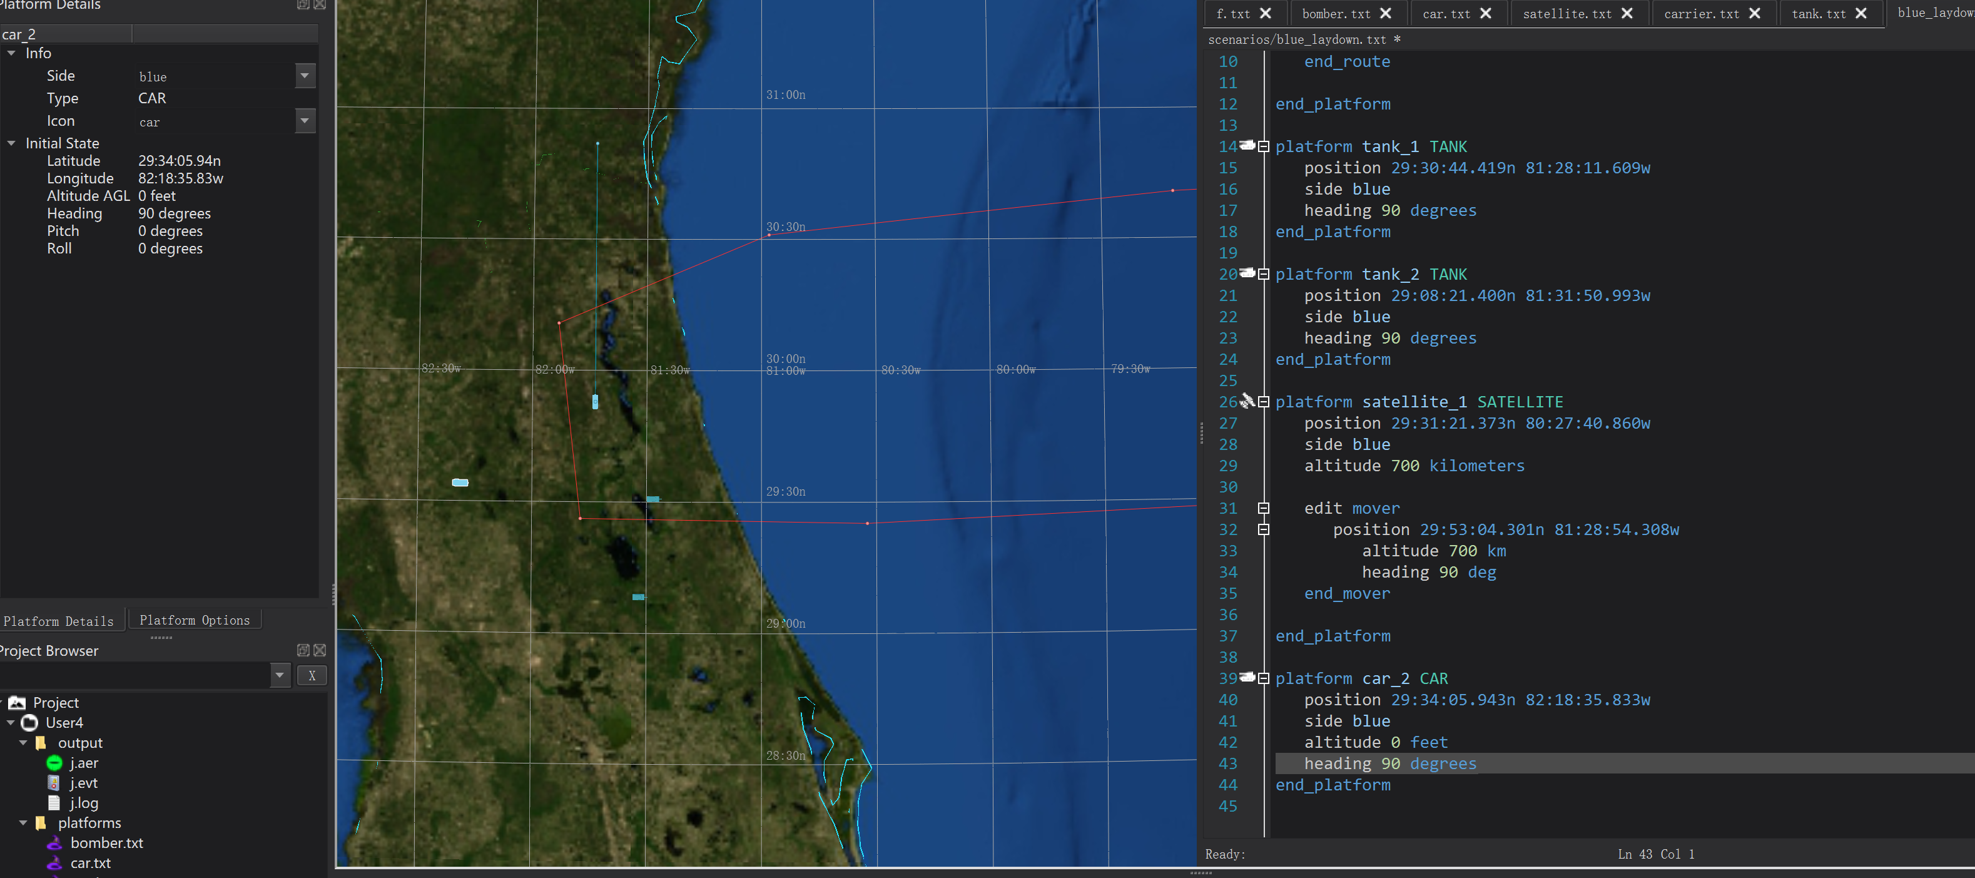Select the car platform on map
1975x878 pixels.
coord(460,482)
